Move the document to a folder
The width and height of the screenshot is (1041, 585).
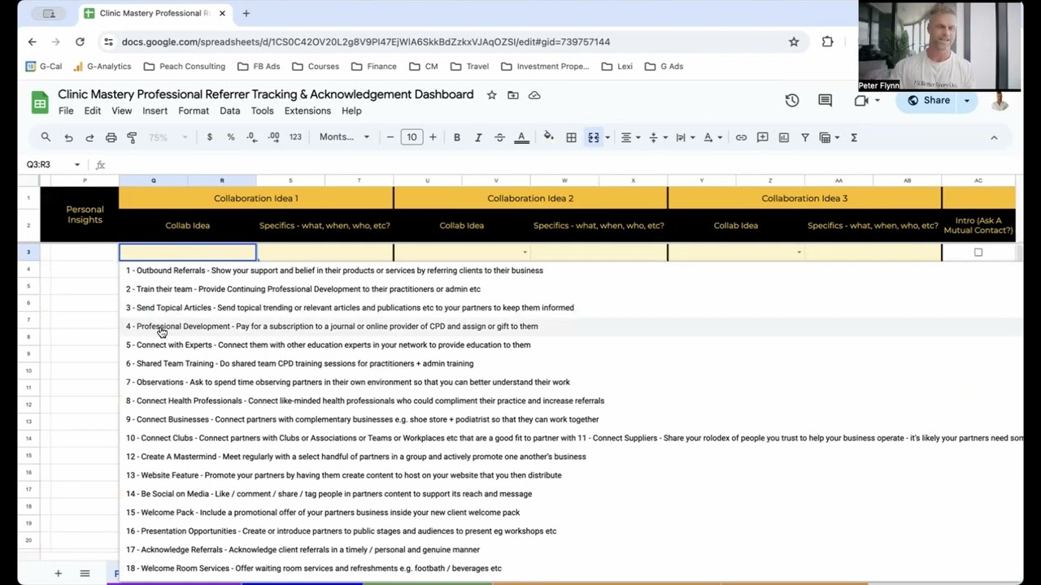coord(513,95)
